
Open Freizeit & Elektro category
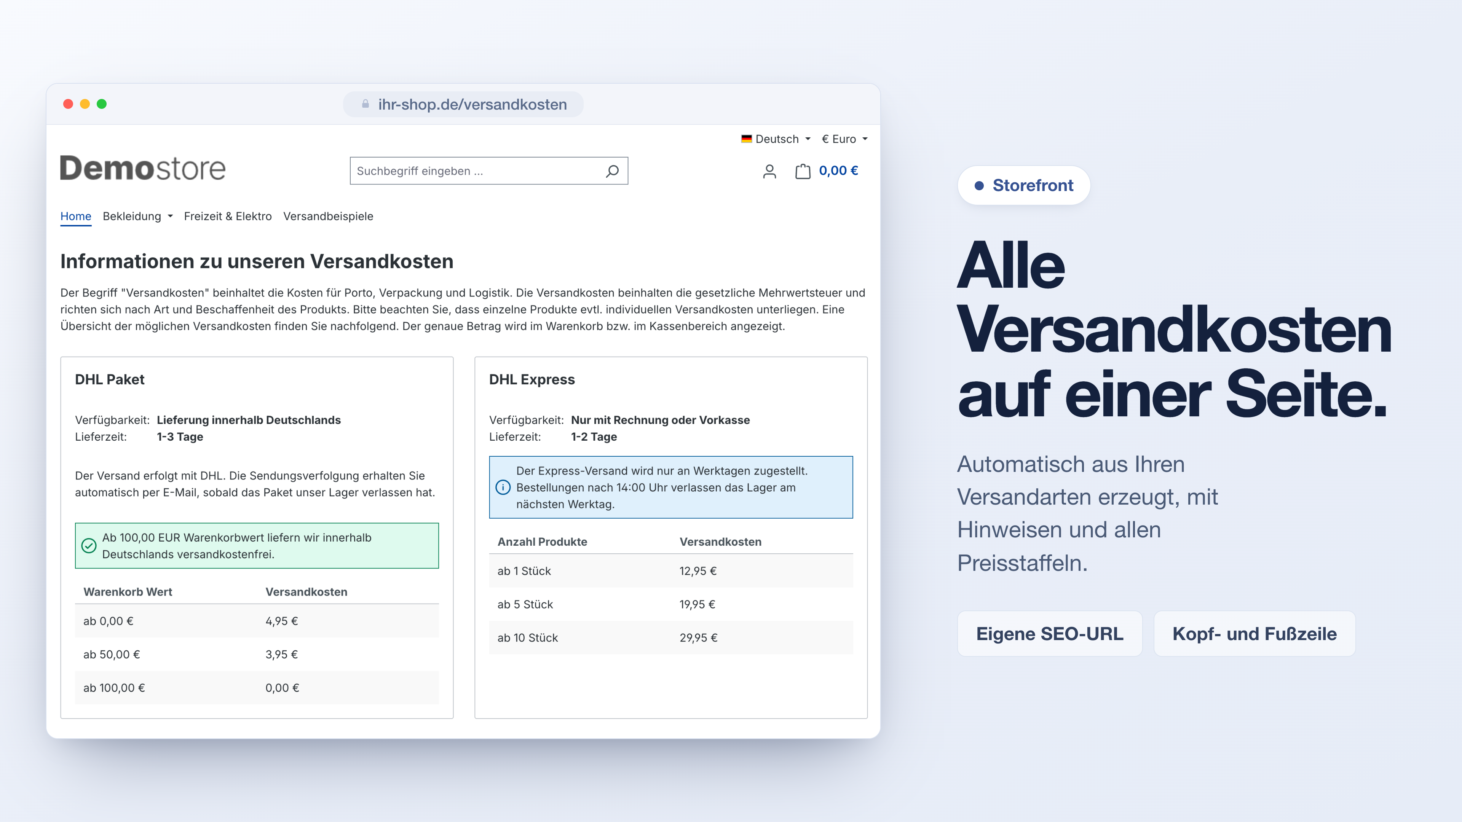pyautogui.click(x=228, y=216)
